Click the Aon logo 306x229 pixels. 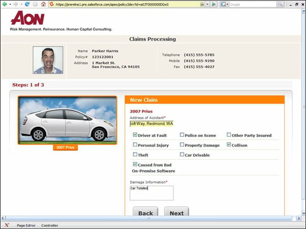(x=28, y=18)
